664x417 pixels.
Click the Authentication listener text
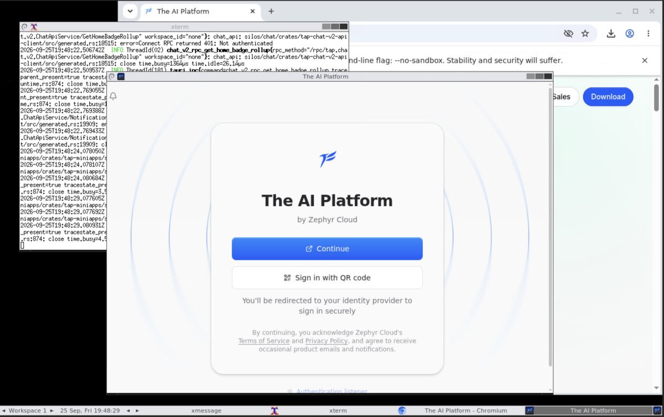[x=331, y=392]
